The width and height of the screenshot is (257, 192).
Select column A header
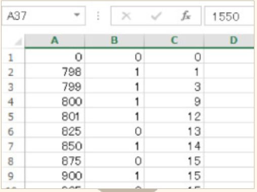point(55,41)
